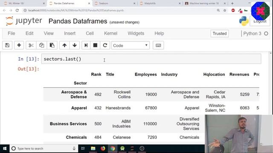
Task: Reload the browser page
Action: point(17,10)
